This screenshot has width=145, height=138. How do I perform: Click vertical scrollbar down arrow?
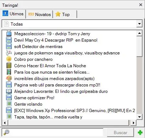click(139, 117)
